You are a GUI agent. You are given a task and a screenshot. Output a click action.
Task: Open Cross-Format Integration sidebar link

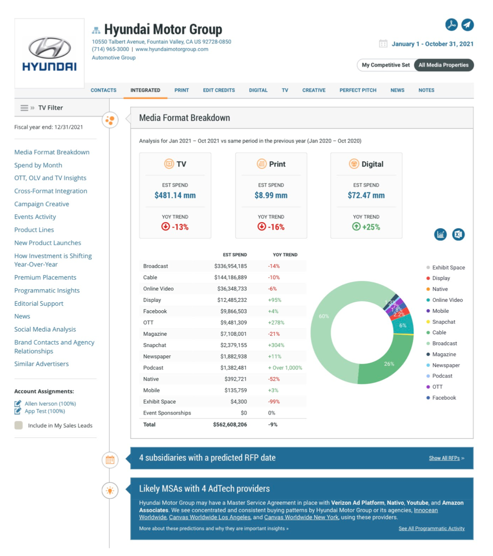[51, 191]
